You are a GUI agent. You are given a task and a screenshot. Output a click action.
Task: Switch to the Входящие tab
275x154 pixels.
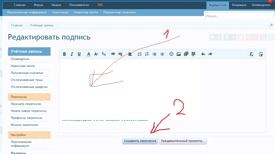pyautogui.click(x=239, y=5)
